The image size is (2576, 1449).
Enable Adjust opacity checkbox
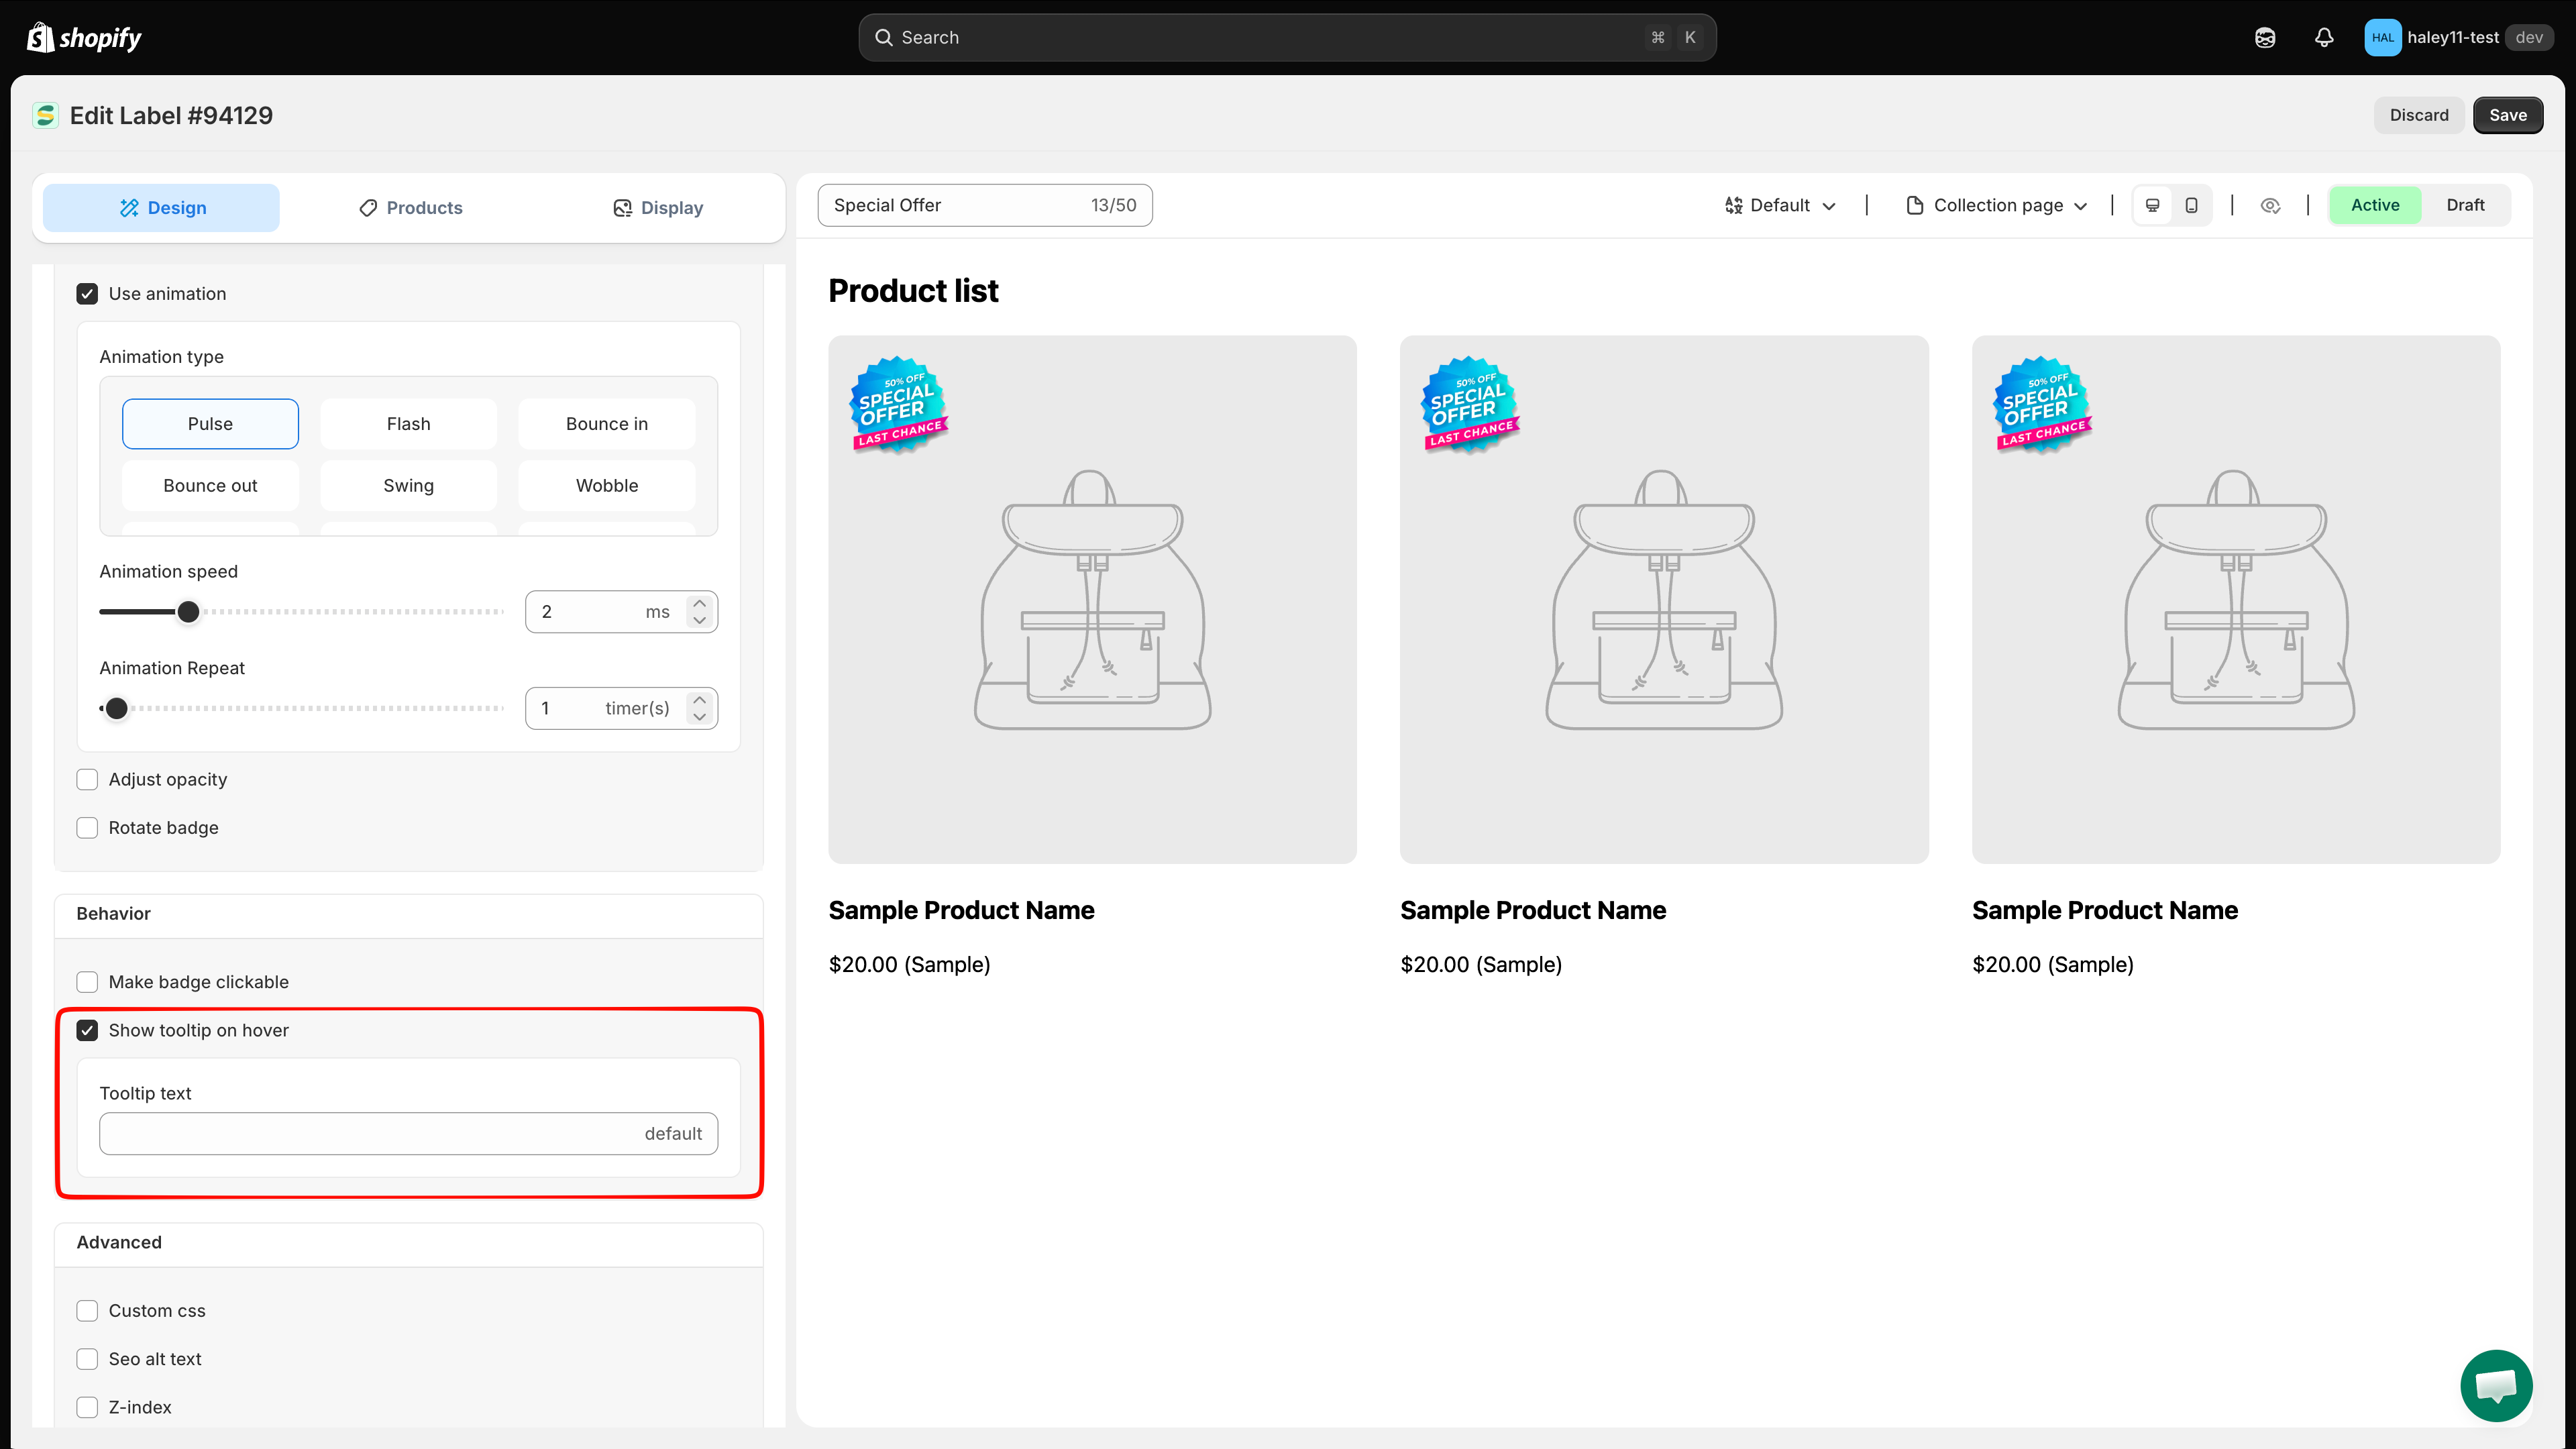(x=87, y=780)
